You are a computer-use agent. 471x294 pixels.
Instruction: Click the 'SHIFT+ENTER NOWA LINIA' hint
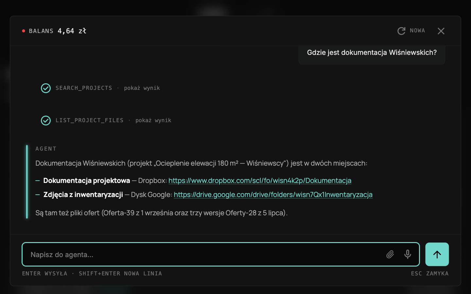pos(120,273)
